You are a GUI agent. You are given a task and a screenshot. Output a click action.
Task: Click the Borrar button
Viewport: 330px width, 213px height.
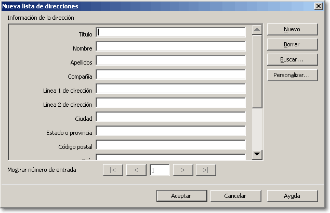coord(293,44)
